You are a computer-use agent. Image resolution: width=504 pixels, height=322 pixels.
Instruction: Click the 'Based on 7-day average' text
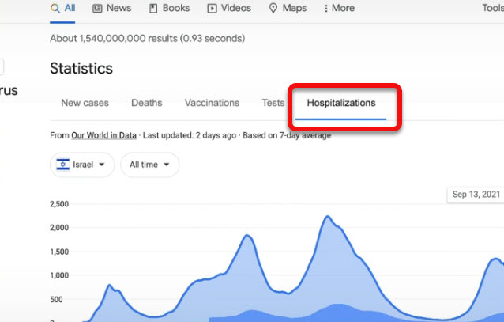[x=287, y=135]
